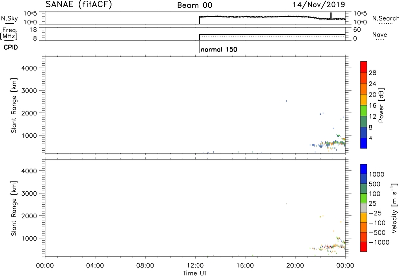399x276 pixels.
Task: Click the 'normal 150' CPID annotation
Action: [219, 49]
